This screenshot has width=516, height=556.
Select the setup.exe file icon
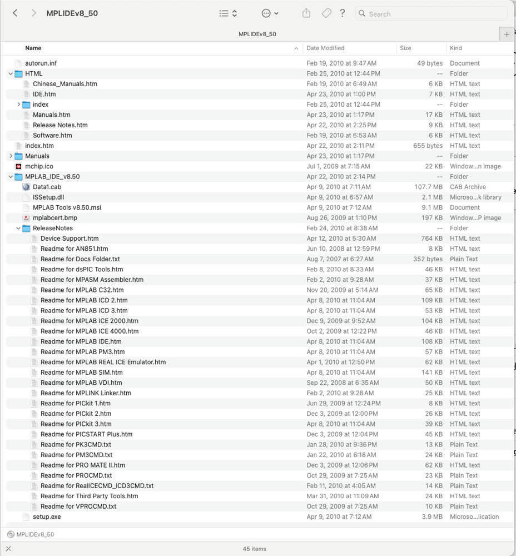[x=26, y=517]
